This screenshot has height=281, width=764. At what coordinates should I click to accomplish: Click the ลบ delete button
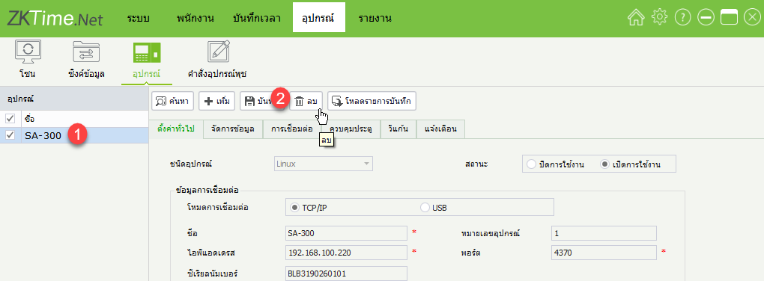[306, 101]
